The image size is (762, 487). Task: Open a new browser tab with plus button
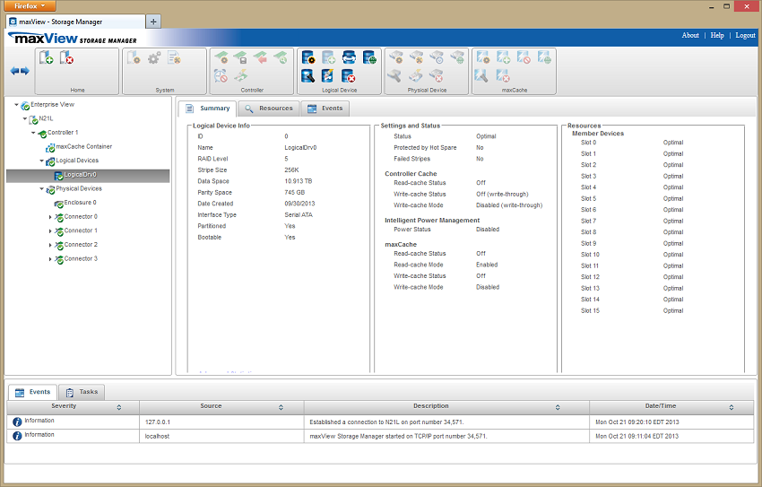(x=153, y=22)
